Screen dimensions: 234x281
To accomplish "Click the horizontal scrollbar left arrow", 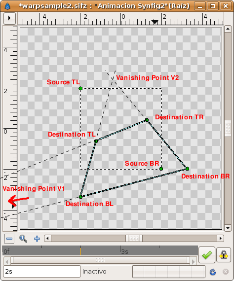I will tap(47, 238).
